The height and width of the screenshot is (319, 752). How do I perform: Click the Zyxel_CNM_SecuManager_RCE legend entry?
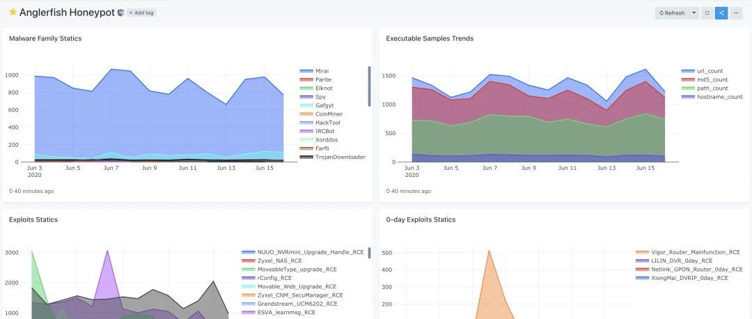(292, 295)
